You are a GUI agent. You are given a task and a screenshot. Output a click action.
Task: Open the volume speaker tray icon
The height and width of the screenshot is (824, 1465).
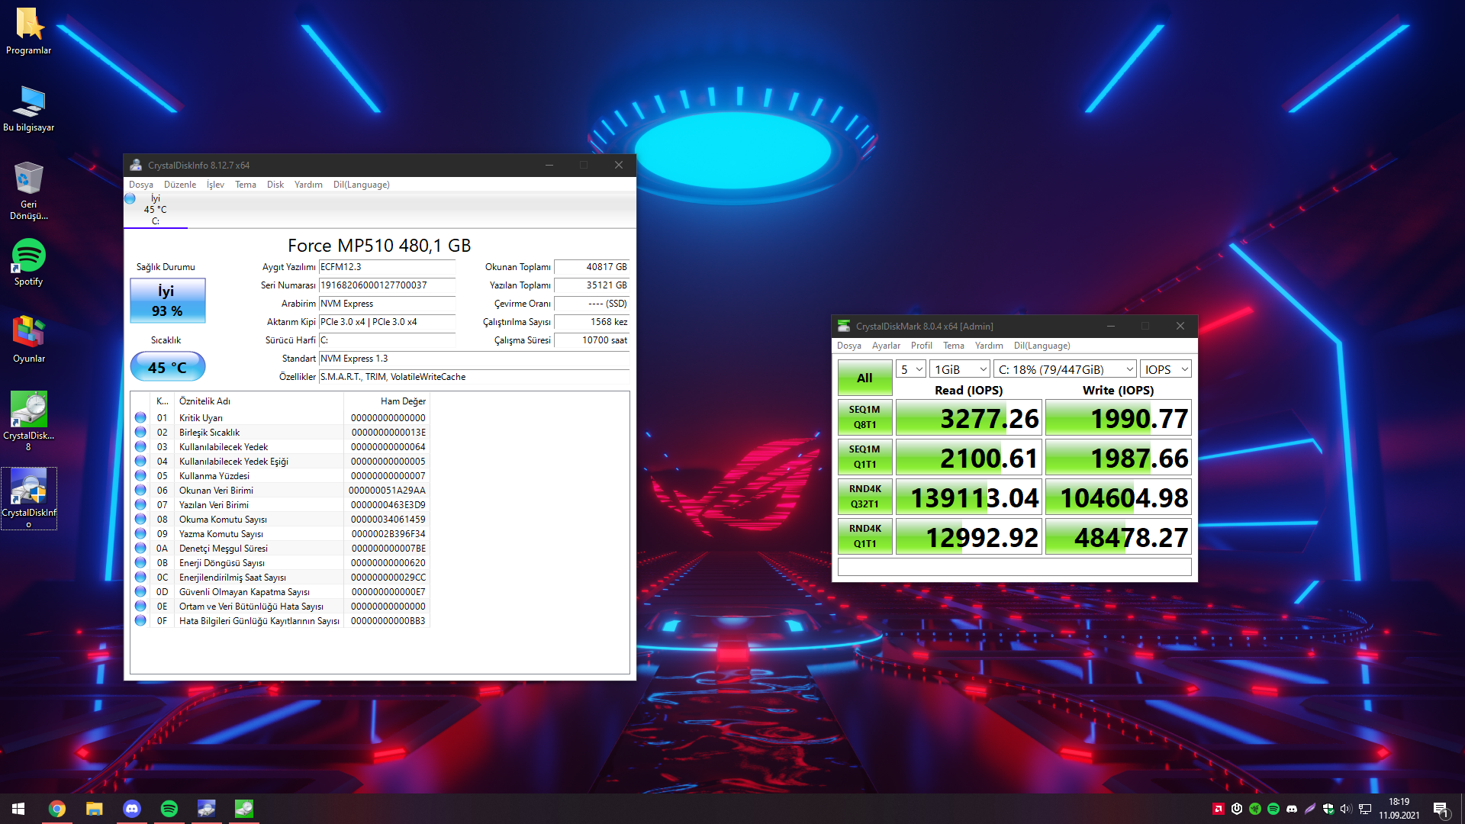1346,809
